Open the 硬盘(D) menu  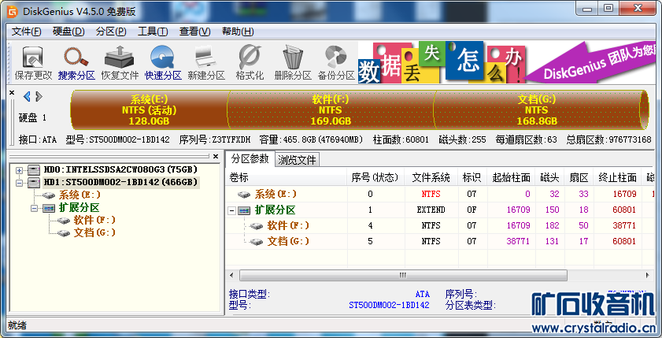(x=68, y=32)
